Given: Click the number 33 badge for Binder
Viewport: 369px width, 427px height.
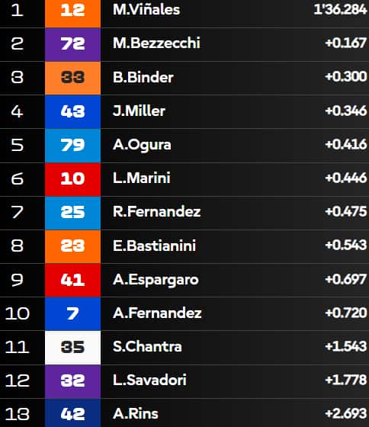Looking at the screenshot, I should pyautogui.click(x=72, y=78).
